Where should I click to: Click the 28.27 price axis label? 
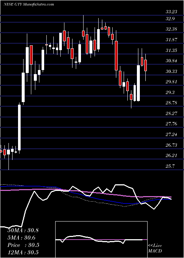(171, 114)
